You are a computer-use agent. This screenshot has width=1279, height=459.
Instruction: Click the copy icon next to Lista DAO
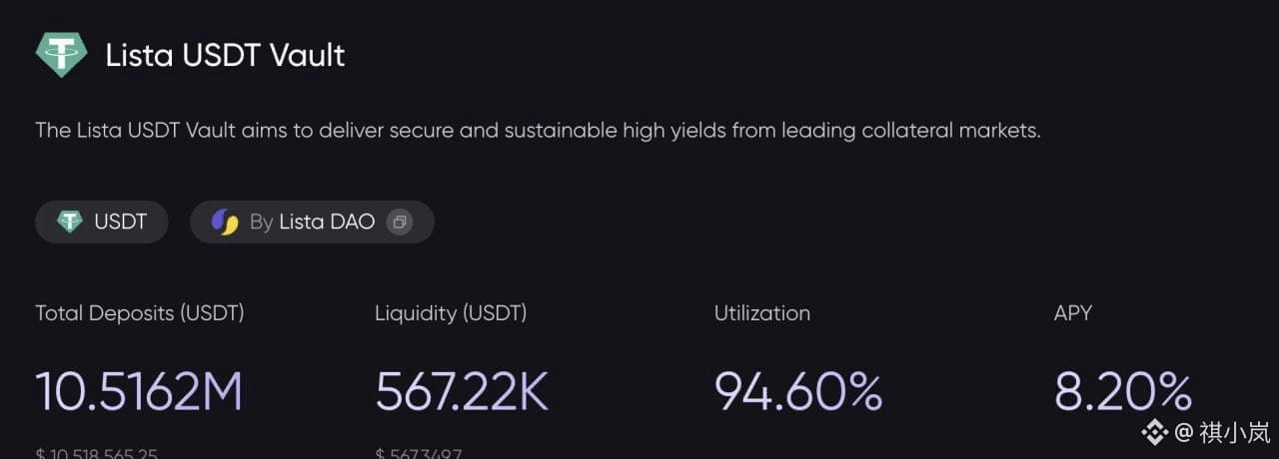pos(400,222)
